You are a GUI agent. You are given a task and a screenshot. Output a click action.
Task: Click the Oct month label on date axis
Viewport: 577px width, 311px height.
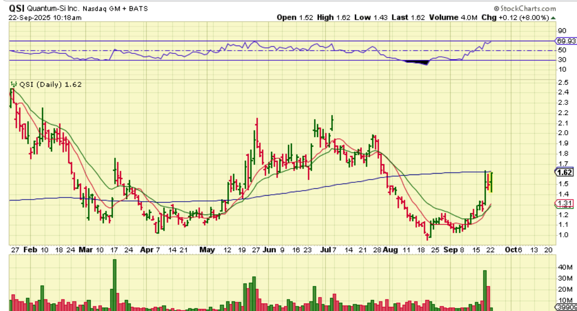pos(511,250)
